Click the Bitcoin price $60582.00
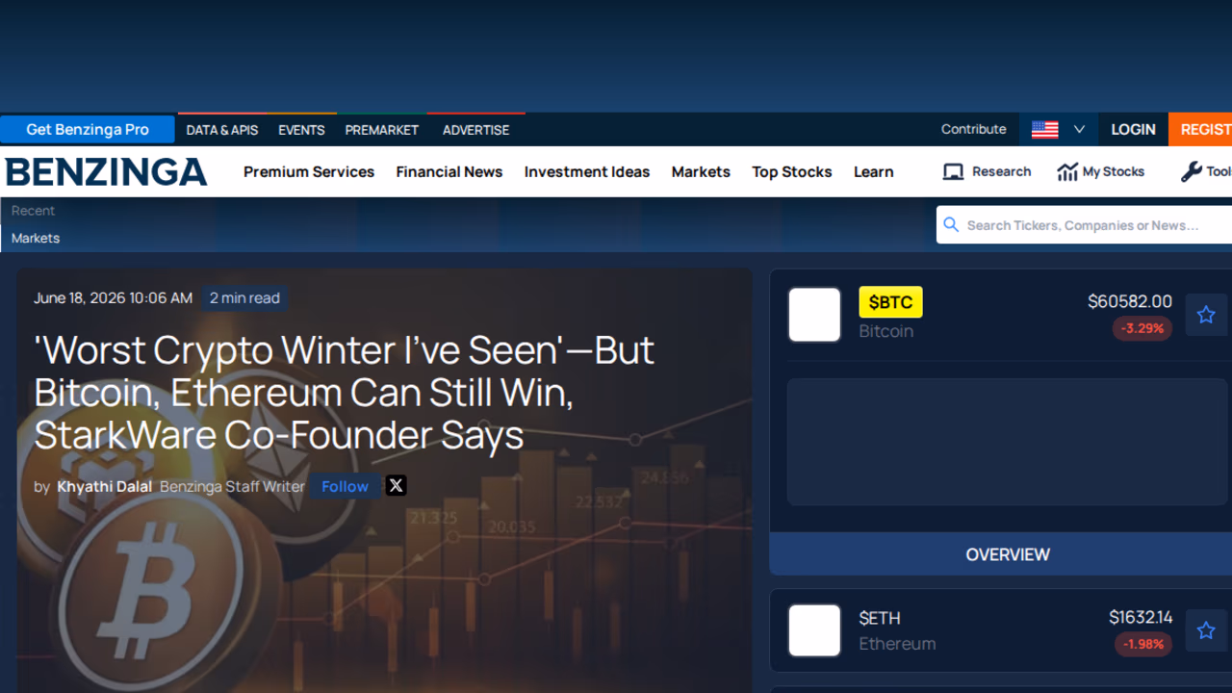1232x693 pixels. 1130,301
